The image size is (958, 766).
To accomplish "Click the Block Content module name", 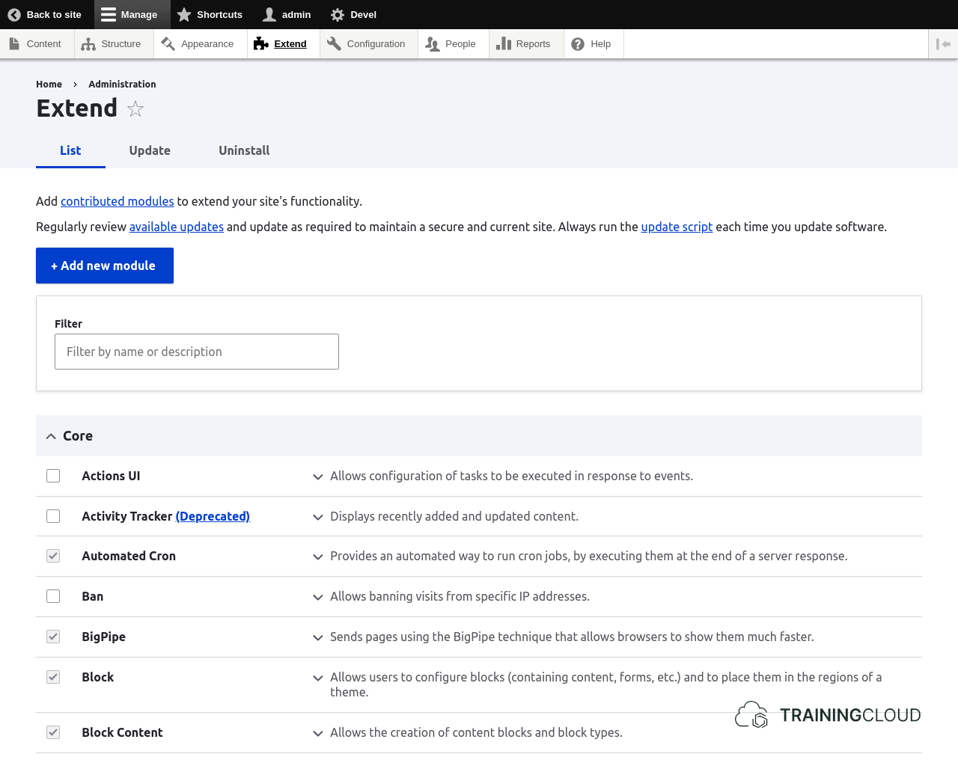I will [122, 732].
